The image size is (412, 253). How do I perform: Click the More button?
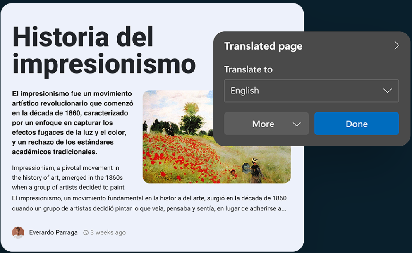(x=263, y=124)
